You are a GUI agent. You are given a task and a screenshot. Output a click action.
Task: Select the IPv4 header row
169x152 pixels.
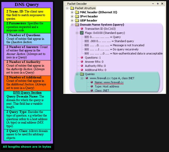point(89,16)
